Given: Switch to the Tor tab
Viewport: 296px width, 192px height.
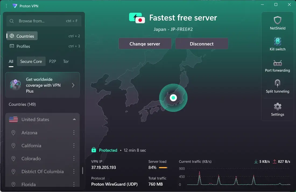Looking at the screenshot, I should pyautogui.click(x=66, y=61).
